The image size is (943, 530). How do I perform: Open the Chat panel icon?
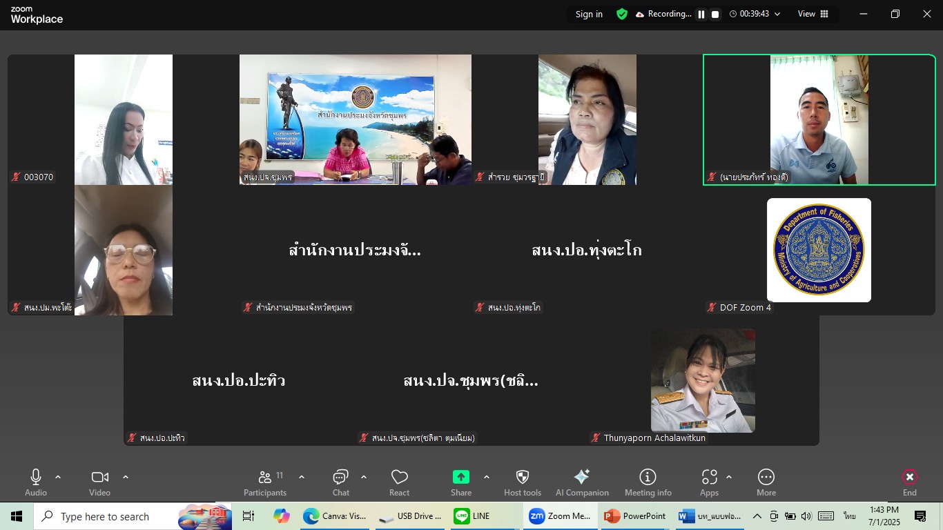(340, 477)
